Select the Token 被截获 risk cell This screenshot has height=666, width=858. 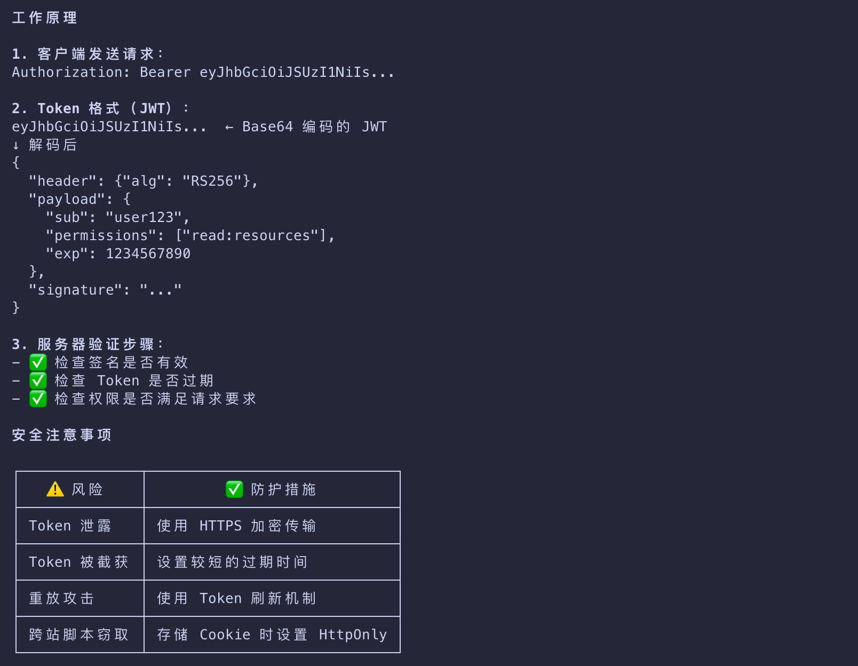(x=78, y=562)
